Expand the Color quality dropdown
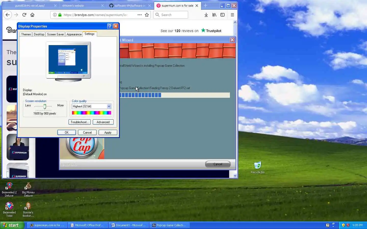Screen dimensions: 367x229 tap(109, 106)
